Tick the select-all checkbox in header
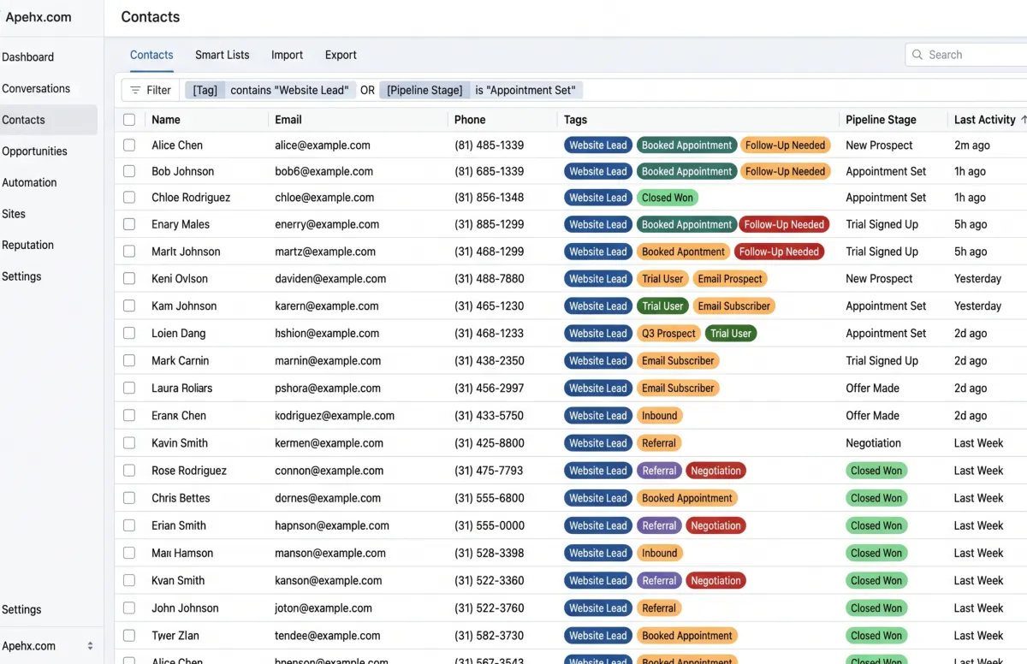The width and height of the screenshot is (1027, 664). pyautogui.click(x=129, y=120)
